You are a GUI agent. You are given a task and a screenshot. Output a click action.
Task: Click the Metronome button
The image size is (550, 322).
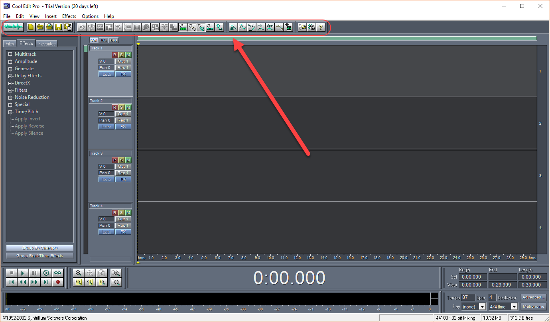(x=534, y=306)
